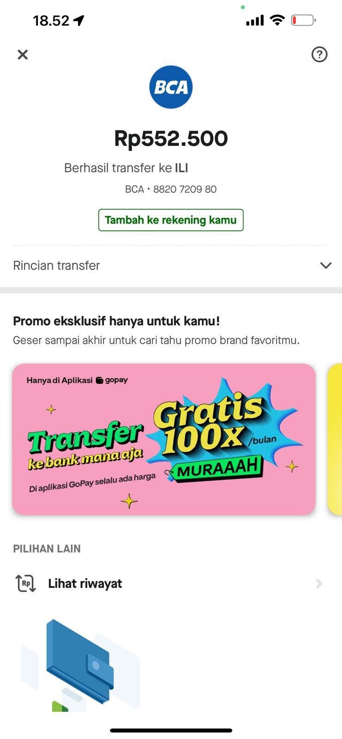
Task: Tap the Wi-Fi status icon
Action: pos(277,20)
